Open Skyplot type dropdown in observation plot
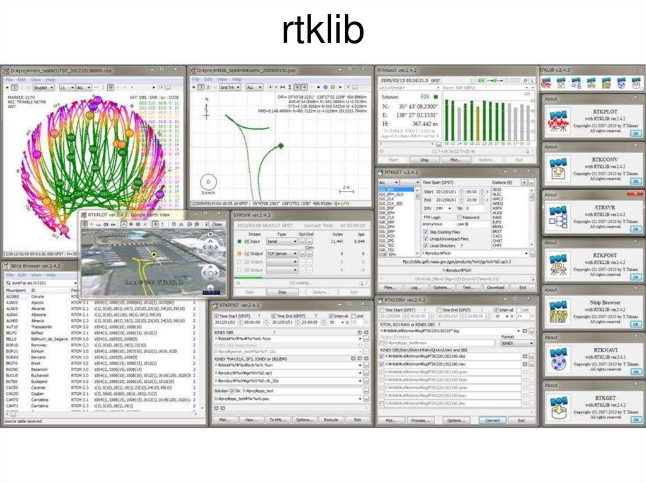Image resolution: width=646 pixels, height=483 pixels. [x=44, y=88]
